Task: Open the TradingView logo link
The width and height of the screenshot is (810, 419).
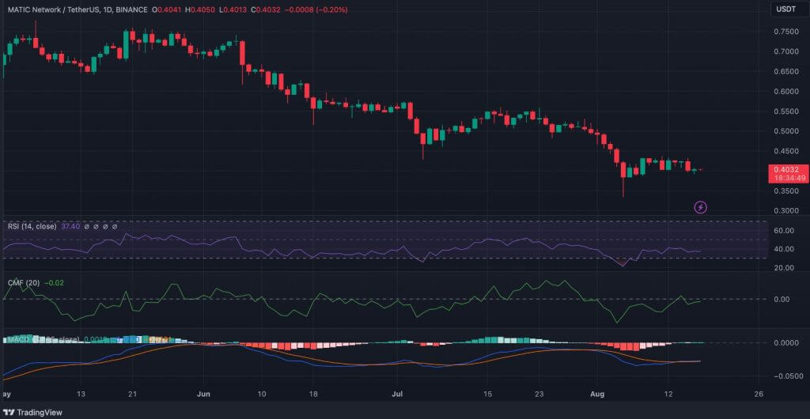Action: pyautogui.click(x=32, y=413)
